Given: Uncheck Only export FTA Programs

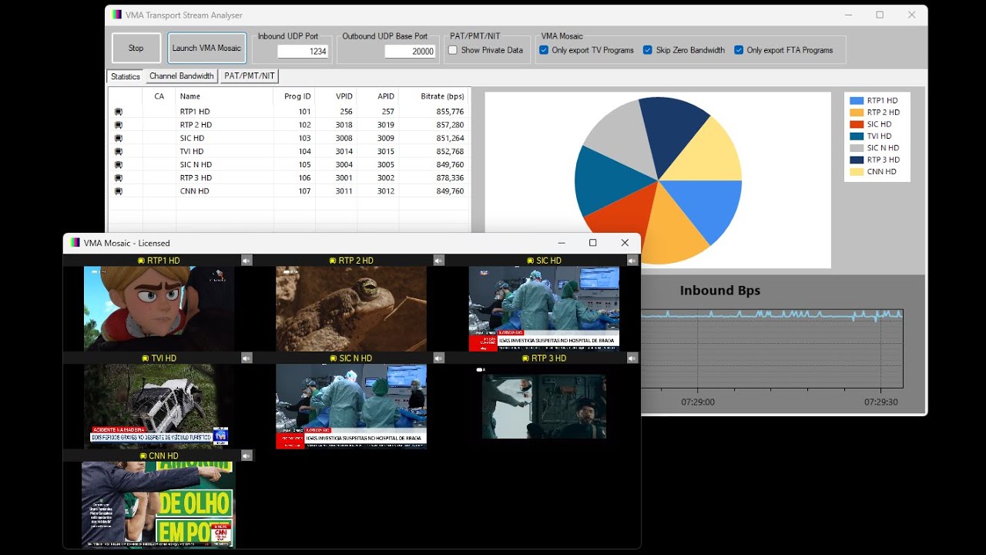Looking at the screenshot, I should click(x=739, y=50).
